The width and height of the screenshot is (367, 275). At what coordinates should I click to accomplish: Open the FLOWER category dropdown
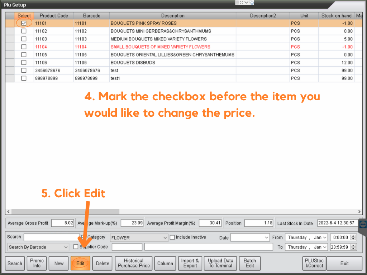click(165, 238)
